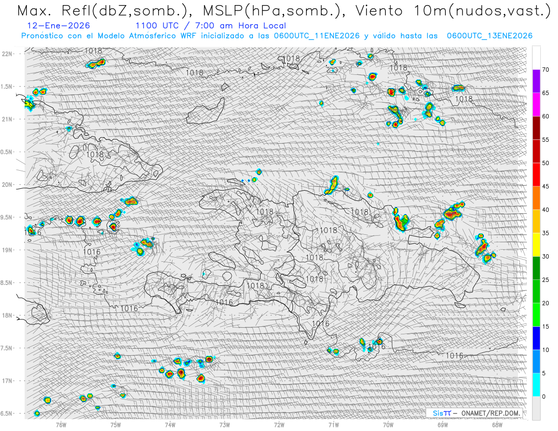The height and width of the screenshot is (431, 558).
Task: Click the cyan 0-5 dBZ color band
Action: point(536,385)
